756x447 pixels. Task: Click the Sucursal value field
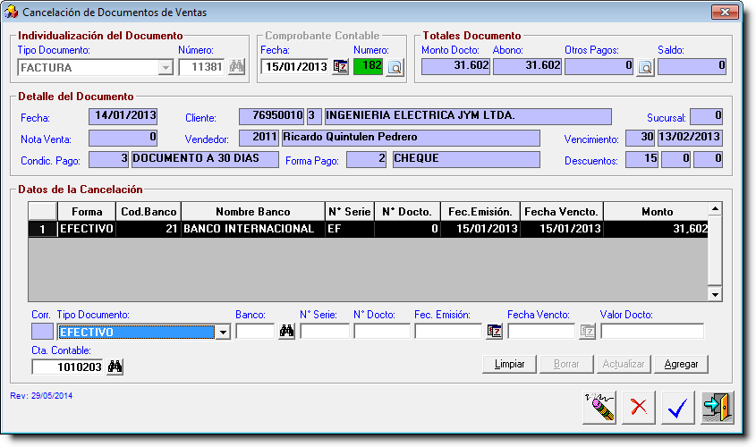[706, 116]
